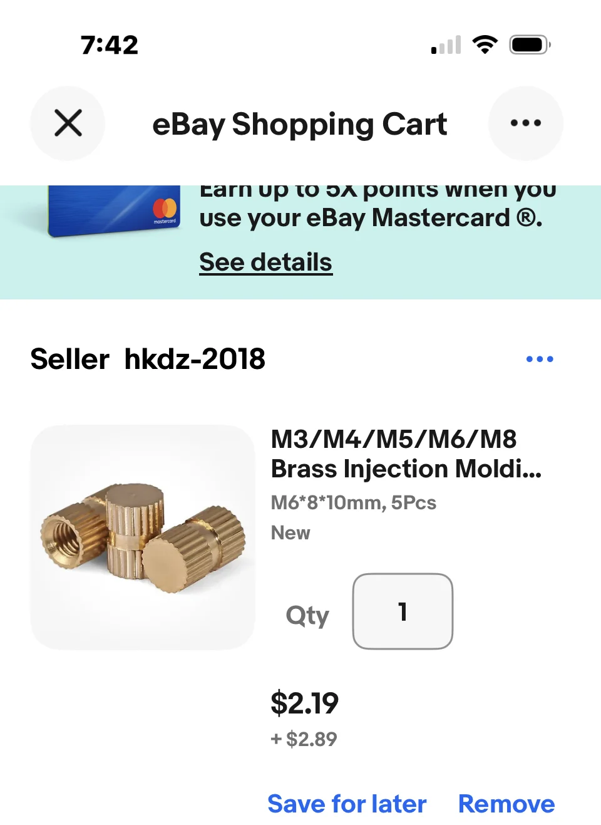Remove the item from the cart
This screenshot has width=601, height=825.
tap(506, 804)
